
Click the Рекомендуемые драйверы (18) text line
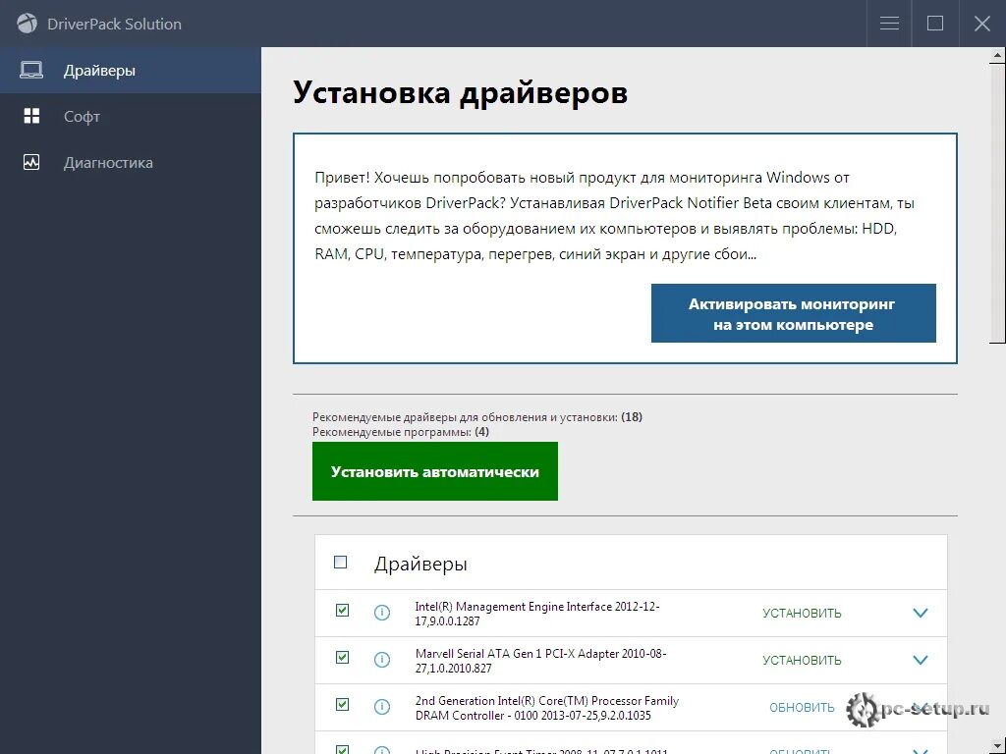[x=477, y=416]
